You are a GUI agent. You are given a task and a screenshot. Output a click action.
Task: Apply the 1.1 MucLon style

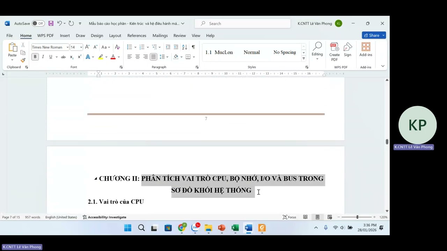(x=219, y=52)
